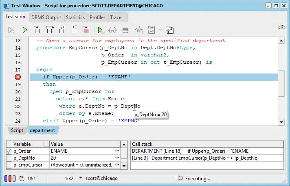The width and height of the screenshot is (290, 186).
Task: Switch to the Profiler tab
Action: click(97, 17)
